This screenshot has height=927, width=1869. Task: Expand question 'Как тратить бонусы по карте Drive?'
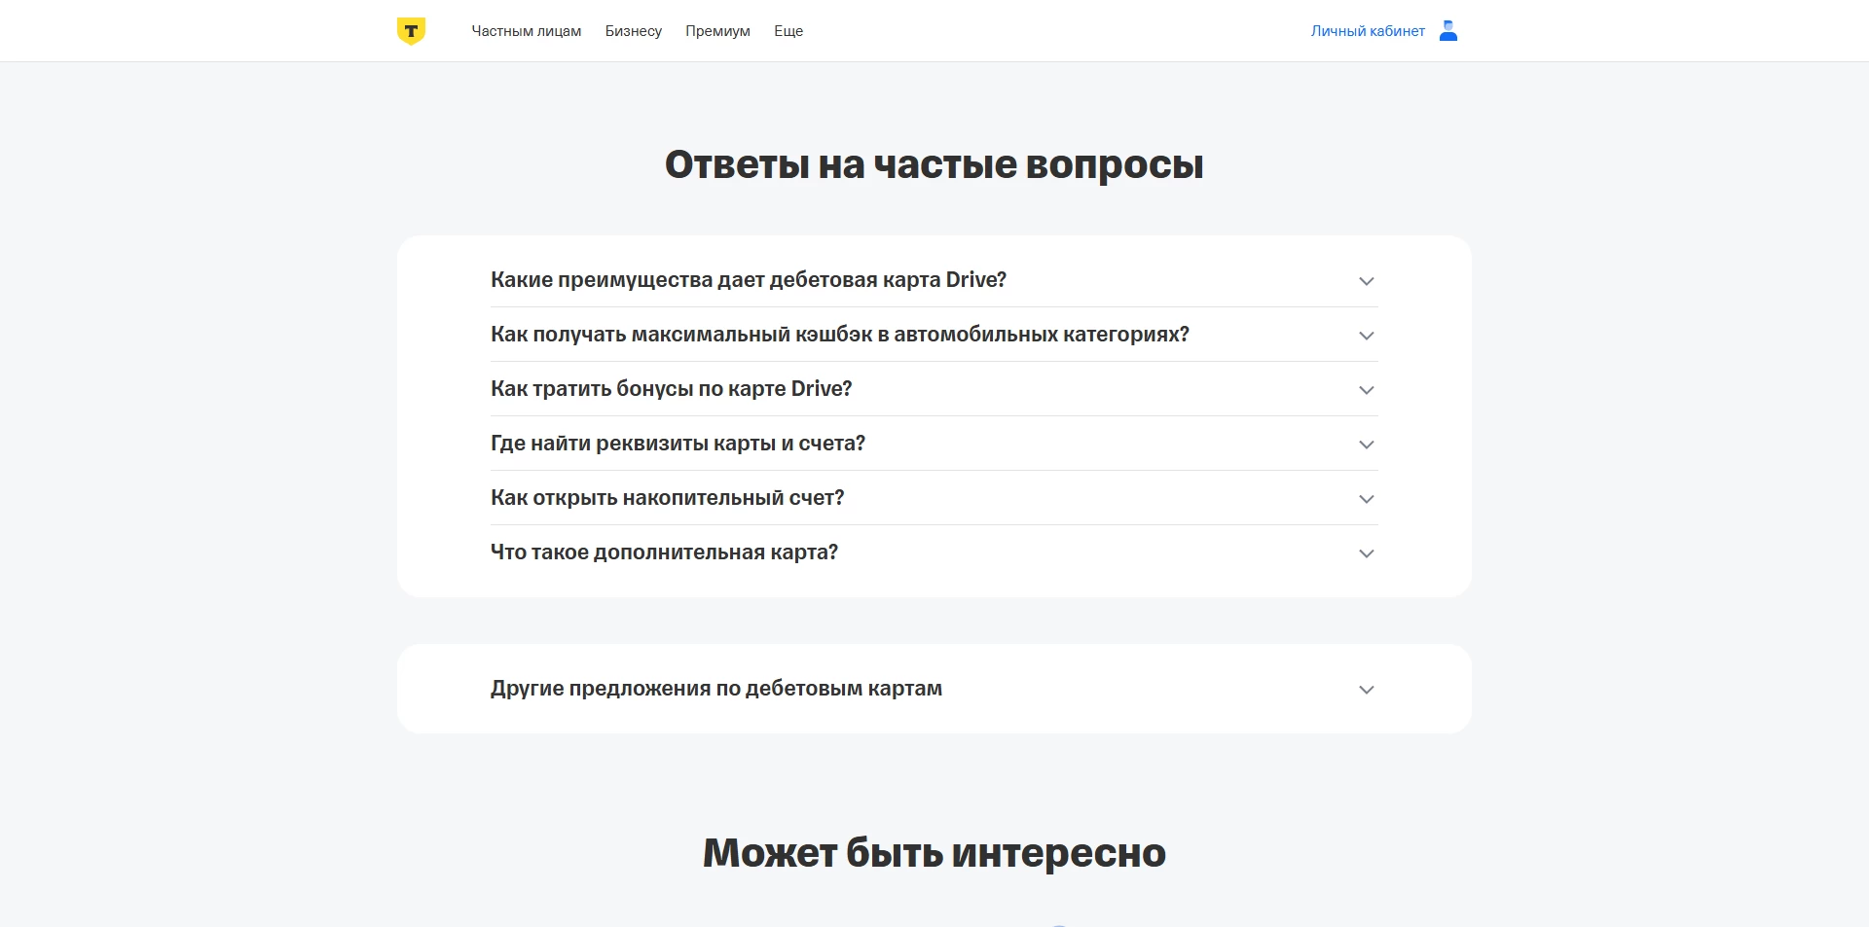670,388
